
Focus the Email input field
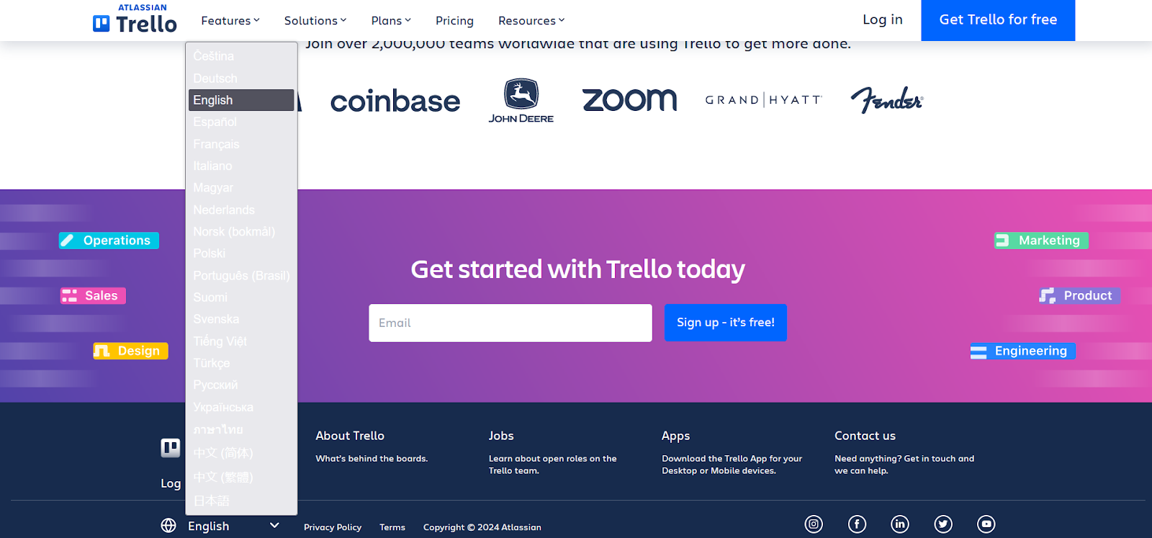(x=510, y=323)
